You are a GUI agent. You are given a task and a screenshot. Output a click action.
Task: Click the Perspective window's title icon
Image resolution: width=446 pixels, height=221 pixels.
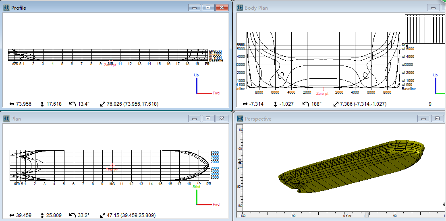tap(240, 119)
